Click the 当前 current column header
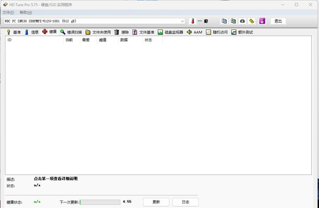The height and width of the screenshot is (208, 319). click(x=72, y=40)
